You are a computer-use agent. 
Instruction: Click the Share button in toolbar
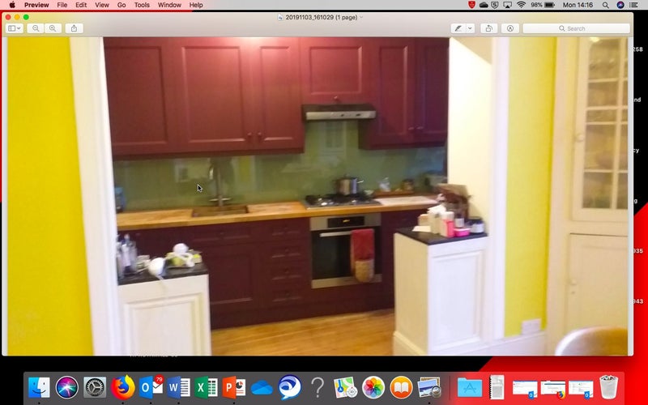[x=74, y=28]
